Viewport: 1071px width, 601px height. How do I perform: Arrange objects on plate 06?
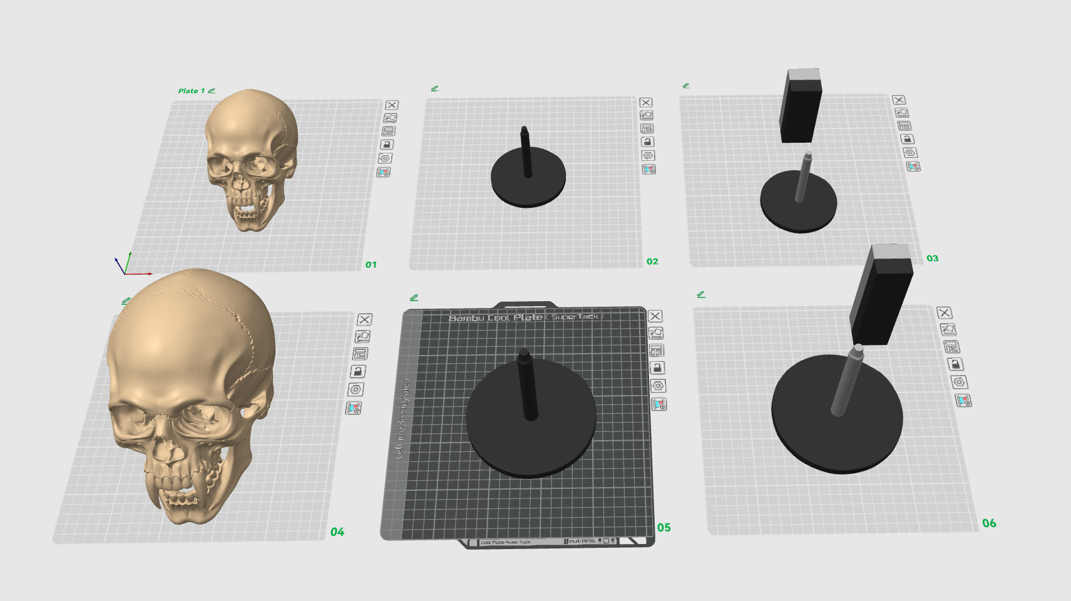951,347
